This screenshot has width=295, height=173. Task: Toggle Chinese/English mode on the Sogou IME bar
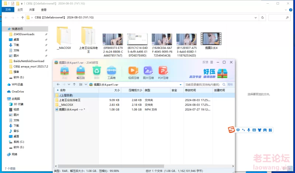pyautogui.click(x=239, y=130)
